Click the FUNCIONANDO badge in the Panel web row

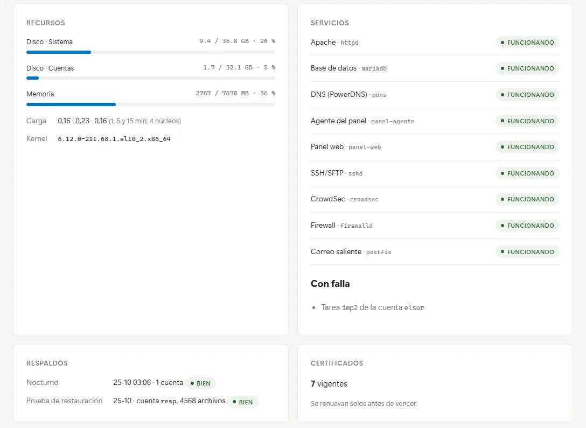[x=527, y=147]
